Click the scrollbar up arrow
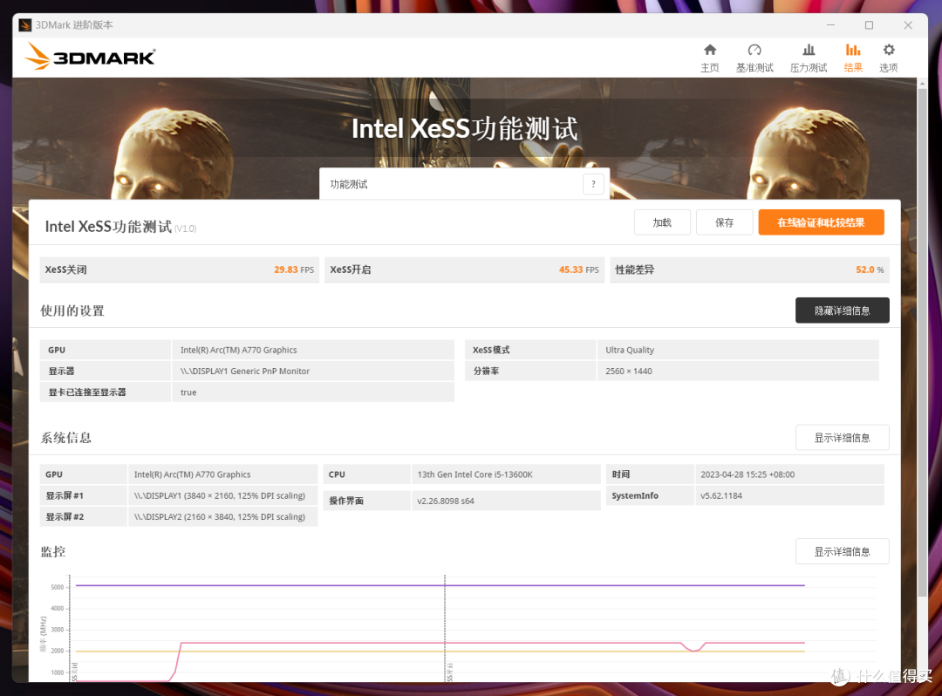Screen dimensions: 942x696 [x=922, y=84]
